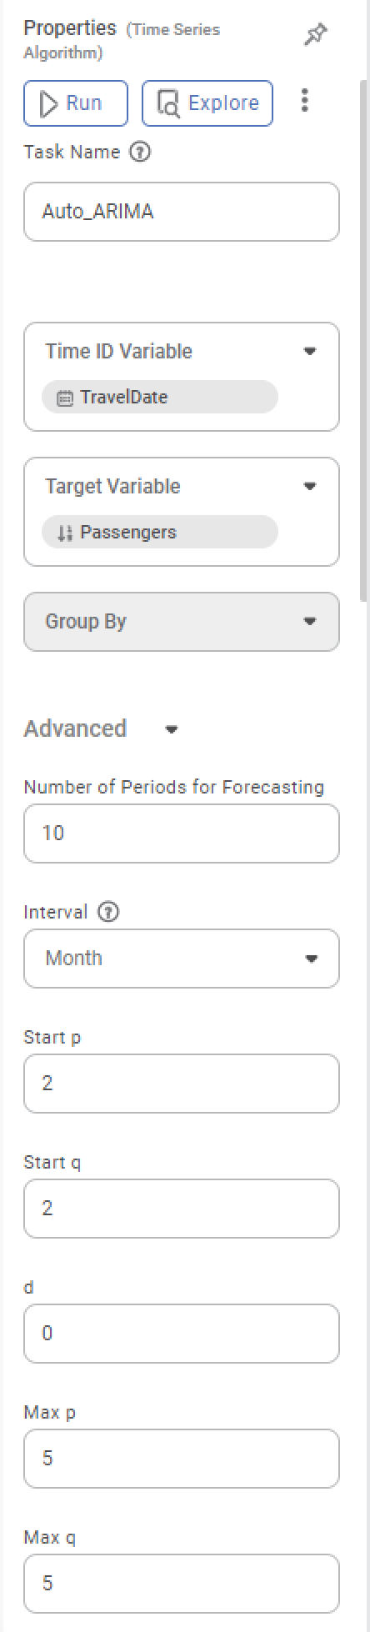Viewport: 370px width, 1632px height.
Task: Click the panel's vertical scrollbar
Action: click(363, 340)
